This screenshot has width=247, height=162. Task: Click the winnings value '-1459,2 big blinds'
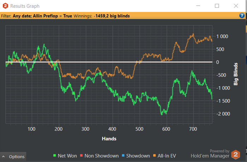coord(112,16)
